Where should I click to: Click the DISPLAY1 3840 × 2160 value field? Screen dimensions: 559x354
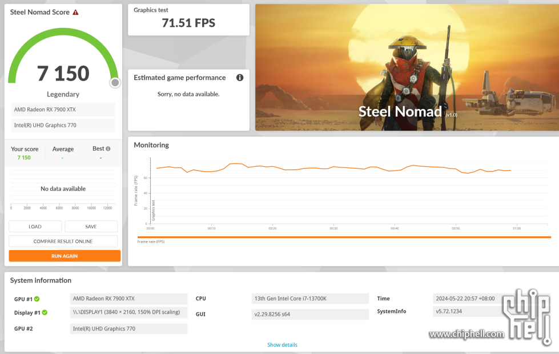point(128,312)
